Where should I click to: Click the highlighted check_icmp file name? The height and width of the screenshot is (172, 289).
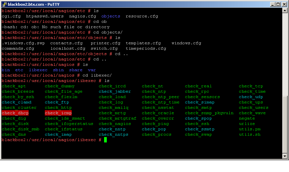(58, 113)
